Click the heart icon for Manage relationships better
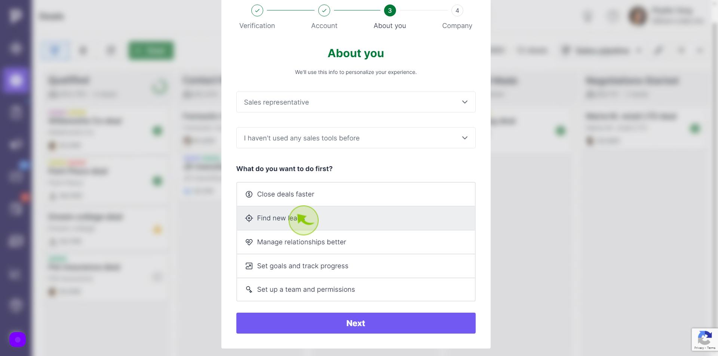This screenshot has height=356, width=718. pos(249,242)
